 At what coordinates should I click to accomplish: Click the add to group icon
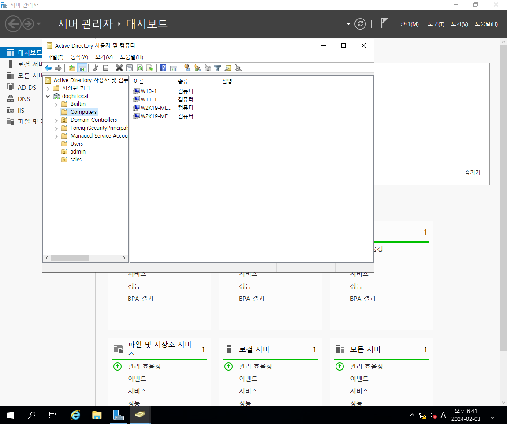coord(239,68)
